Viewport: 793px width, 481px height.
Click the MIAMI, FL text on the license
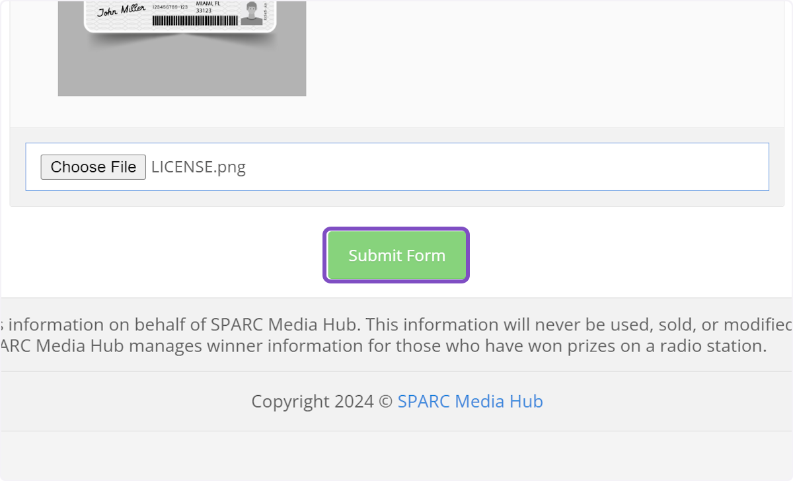pos(208,4)
